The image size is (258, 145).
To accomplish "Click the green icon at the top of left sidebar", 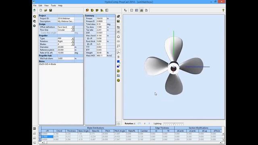I will coord(34,10).
